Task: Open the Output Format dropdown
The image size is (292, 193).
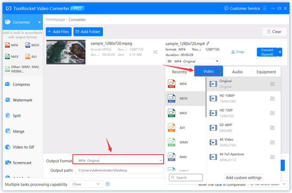Action: [120, 161]
